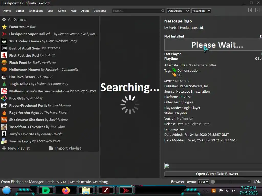Open Firefox from the taskbar
This screenshot has width=262, height=196.
(66, 190)
